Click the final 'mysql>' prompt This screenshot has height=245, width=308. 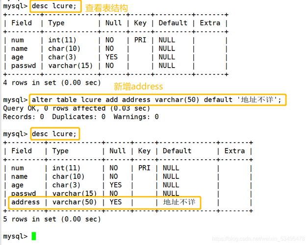pyautogui.click(x=15, y=236)
